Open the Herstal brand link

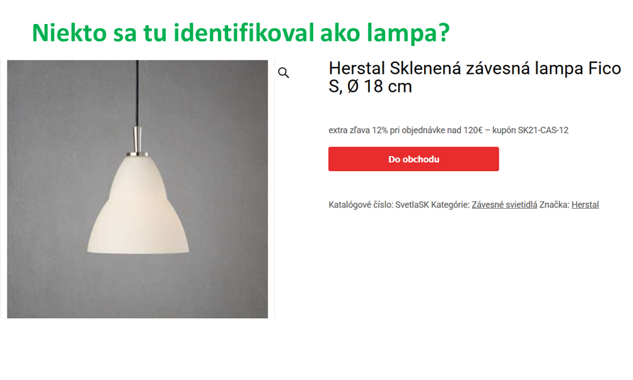(585, 205)
